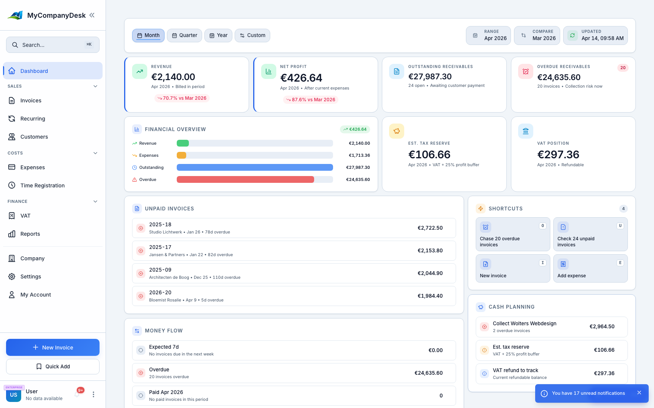Click the Expenses sidebar icon
The height and width of the screenshot is (408, 654).
tap(12, 167)
